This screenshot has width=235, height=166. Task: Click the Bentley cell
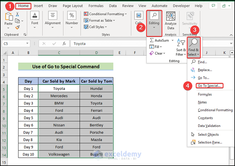coord(96,125)
